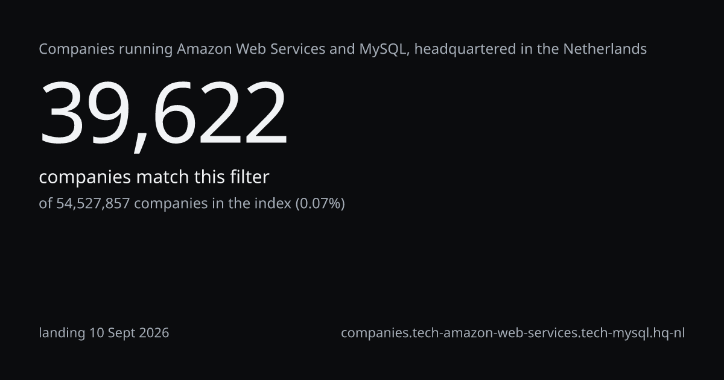
Task: Click 'Netherlands' in the heading line
Action: [605, 49]
